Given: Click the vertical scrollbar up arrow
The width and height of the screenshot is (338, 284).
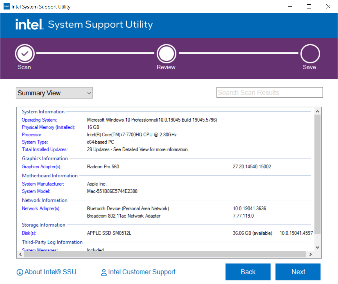Looking at the screenshot, I should click(x=317, y=111).
